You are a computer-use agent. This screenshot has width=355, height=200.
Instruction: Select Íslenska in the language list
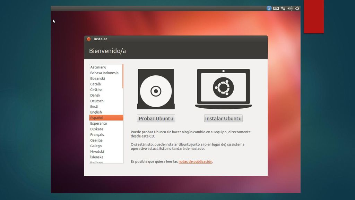[106, 157]
